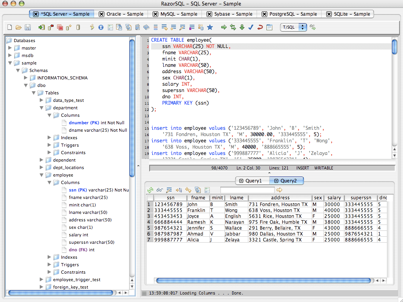Screen dimensions: 403x302
Task: Click the green right-arrow Execute icon
Action: point(224,27)
